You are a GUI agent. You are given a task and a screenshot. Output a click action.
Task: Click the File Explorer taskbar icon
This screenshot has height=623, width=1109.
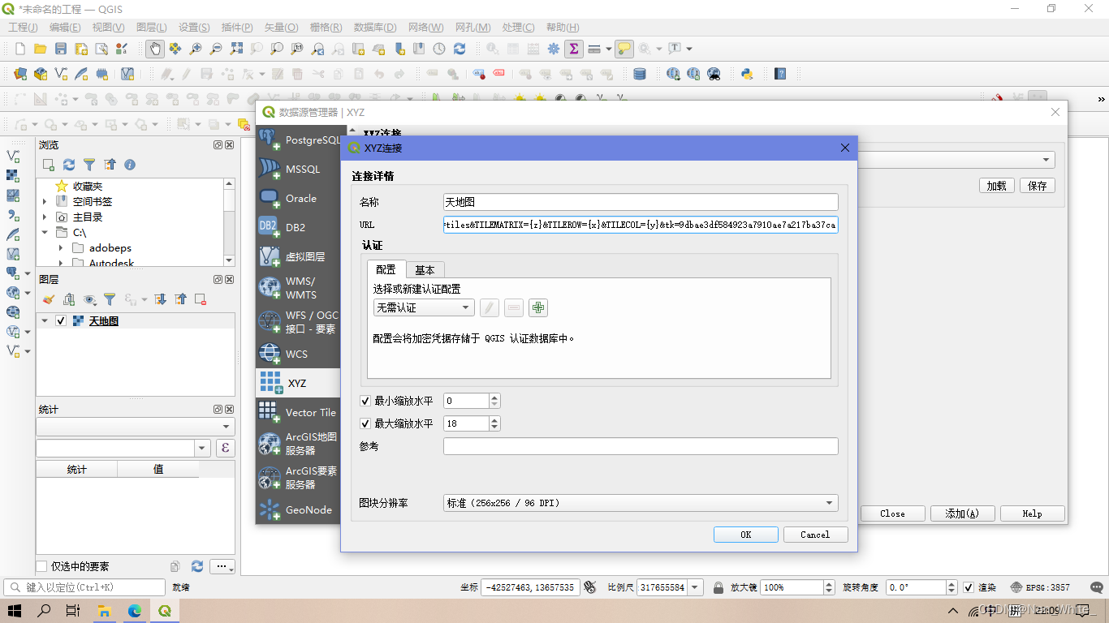click(x=104, y=611)
